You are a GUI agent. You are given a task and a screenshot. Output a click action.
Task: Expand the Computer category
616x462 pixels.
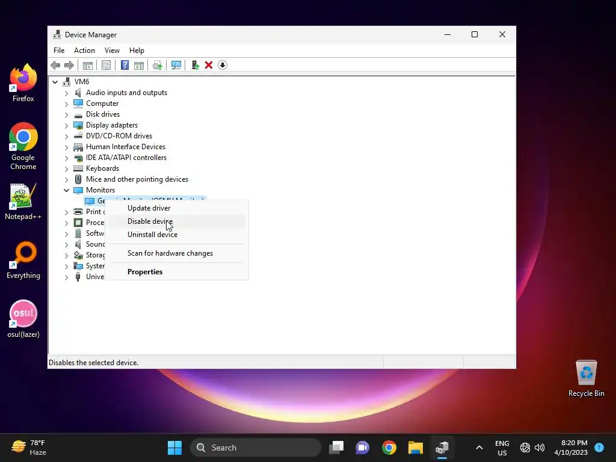click(x=66, y=103)
